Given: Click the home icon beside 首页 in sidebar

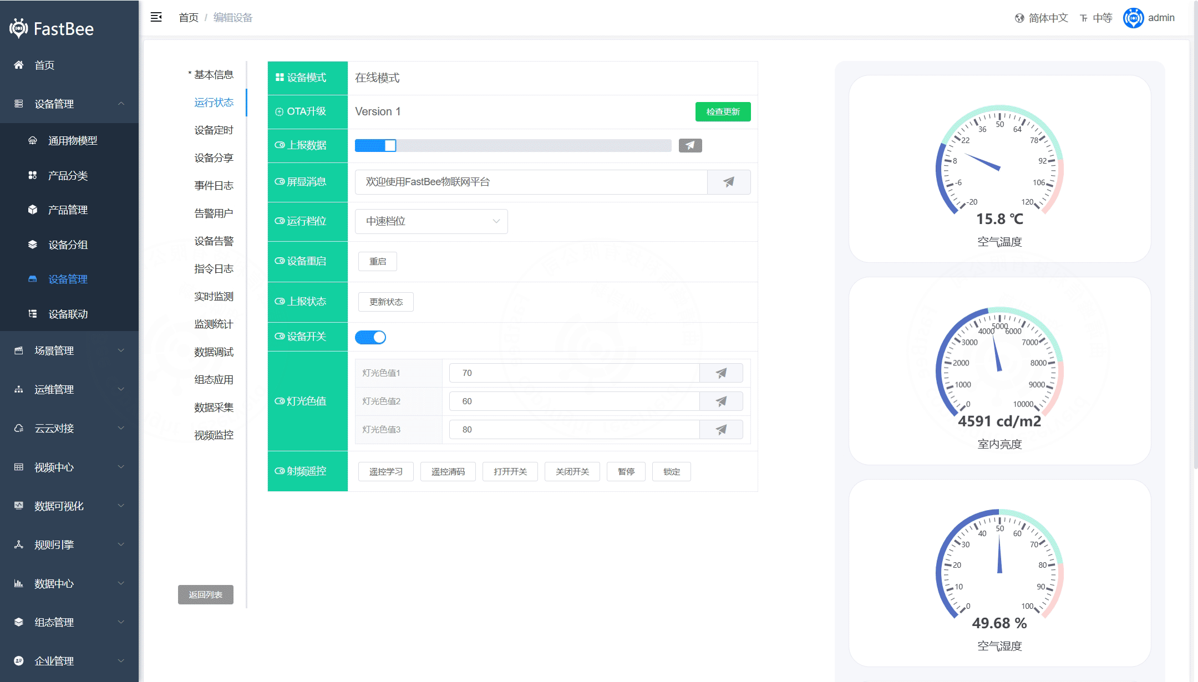Looking at the screenshot, I should [x=19, y=65].
